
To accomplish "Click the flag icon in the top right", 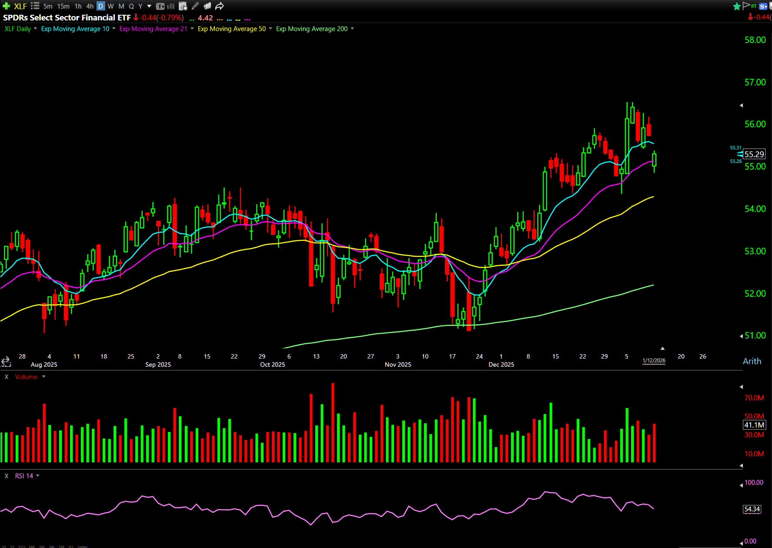I will pos(746,6).
